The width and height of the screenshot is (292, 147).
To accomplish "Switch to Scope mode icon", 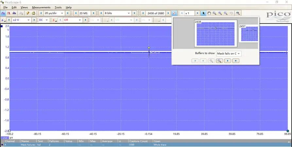I will click(x=3, y=13).
